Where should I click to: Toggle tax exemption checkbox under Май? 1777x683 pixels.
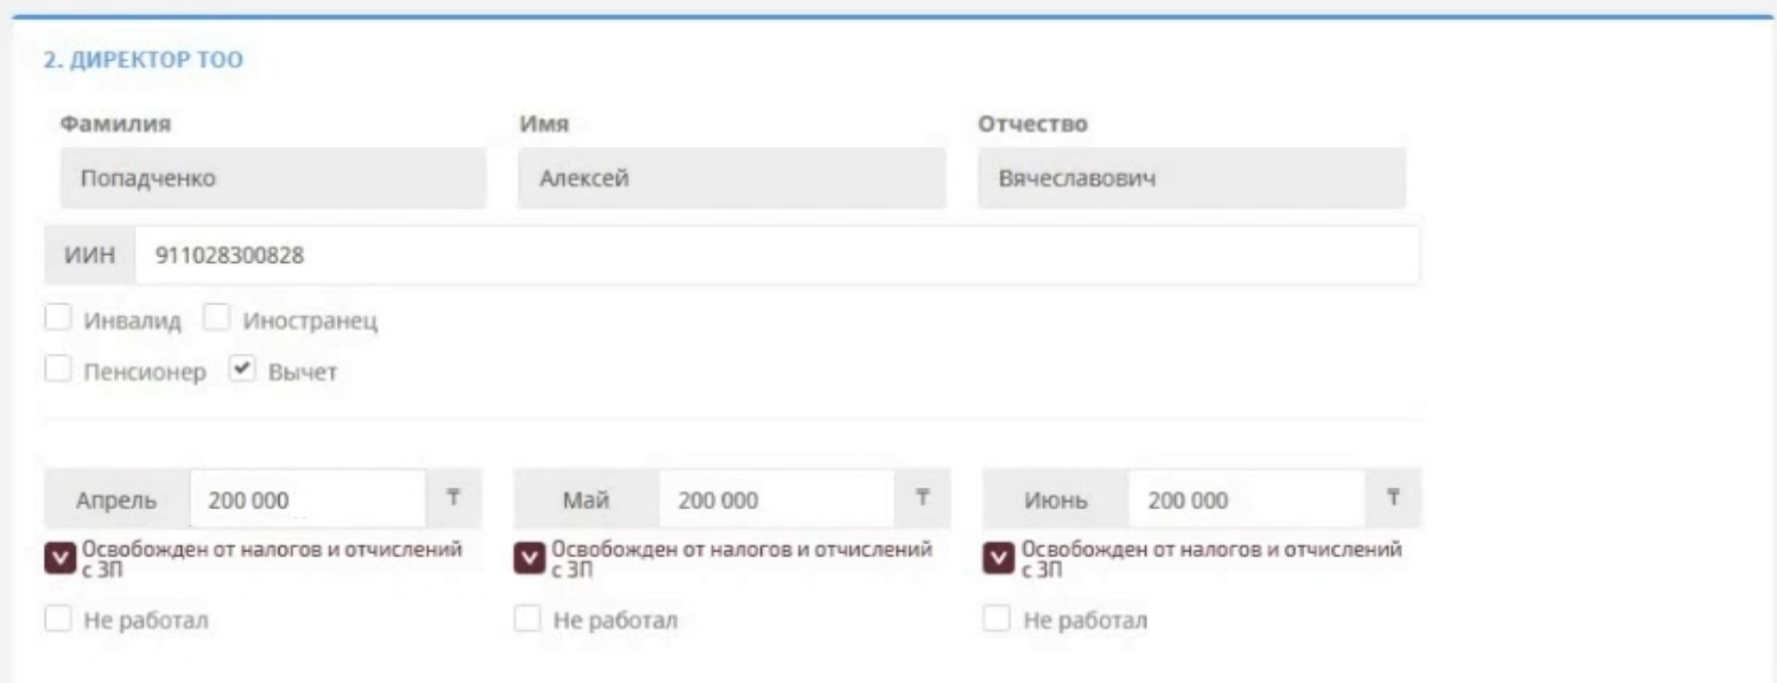point(530,558)
